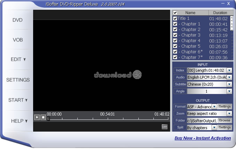Click the Keep aspect ratio value
The image size is (236, 149).
tap(207, 113)
